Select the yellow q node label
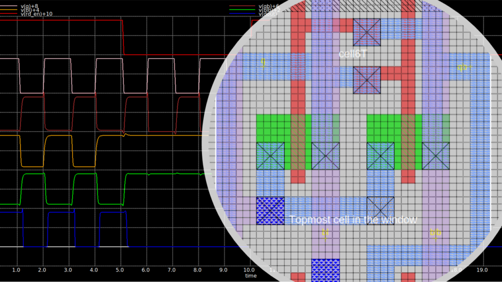 coord(263,62)
